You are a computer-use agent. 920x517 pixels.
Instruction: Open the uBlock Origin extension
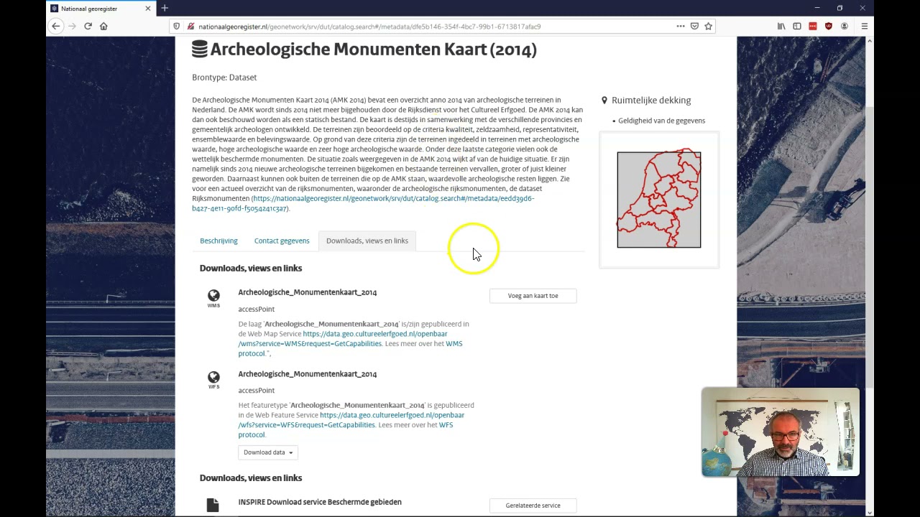pyautogui.click(x=829, y=26)
